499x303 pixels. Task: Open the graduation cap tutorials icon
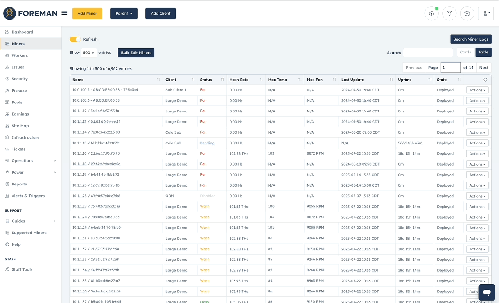click(x=467, y=14)
